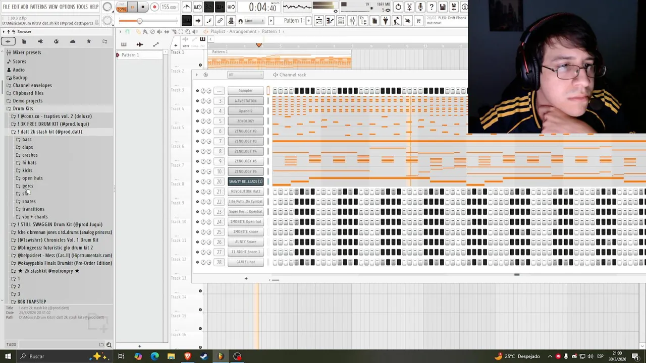
Task: Click the browser search magnifier icon
Action: (109, 345)
